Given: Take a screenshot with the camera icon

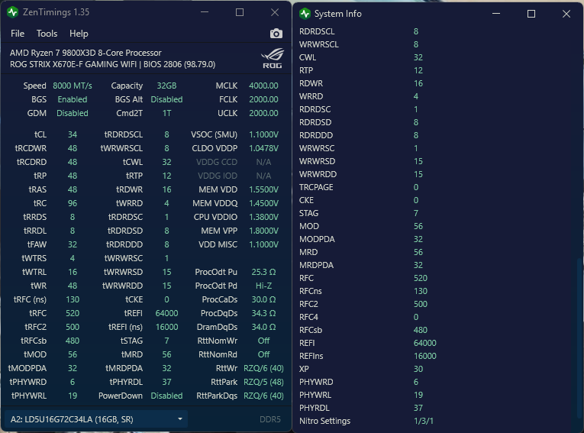Looking at the screenshot, I should coord(276,34).
